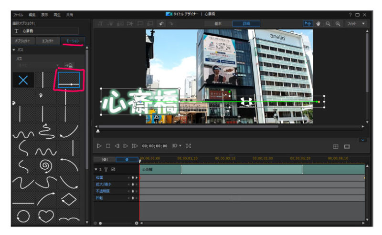
Task: Add keyframe diamond on 不透明度 row
Action: coord(132,191)
